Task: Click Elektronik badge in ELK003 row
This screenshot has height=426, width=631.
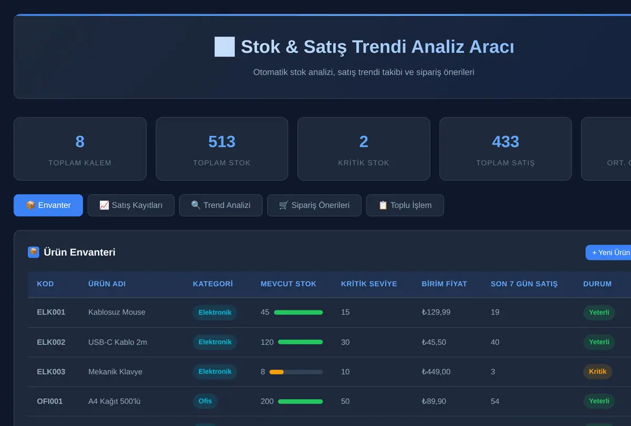Action: (215, 371)
